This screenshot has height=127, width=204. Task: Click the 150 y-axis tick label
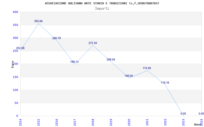pos(15,77)
